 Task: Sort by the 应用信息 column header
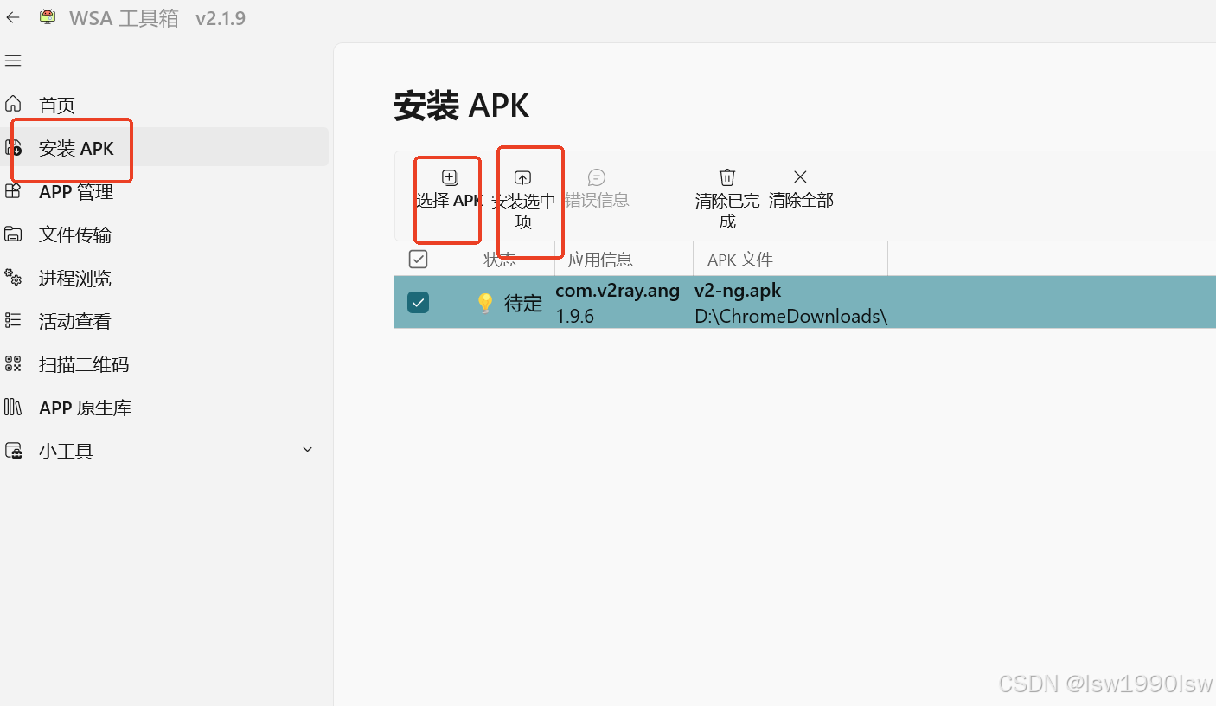(x=600, y=260)
